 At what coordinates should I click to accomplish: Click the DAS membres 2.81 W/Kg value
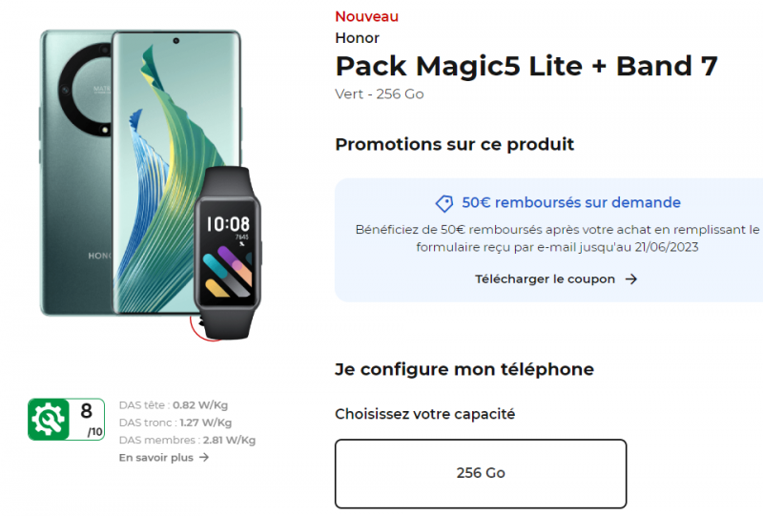(x=229, y=440)
